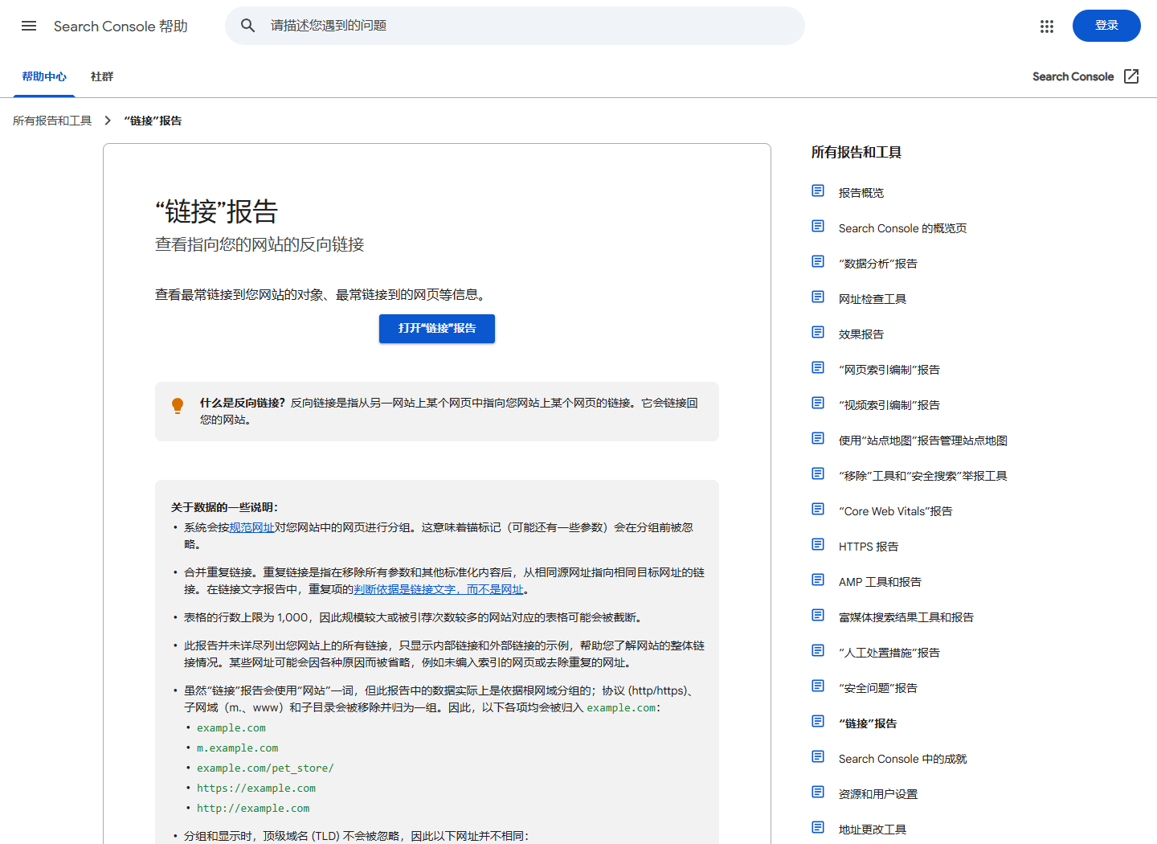Switch to the 社群 tab
1157x844 pixels.
pyautogui.click(x=102, y=77)
